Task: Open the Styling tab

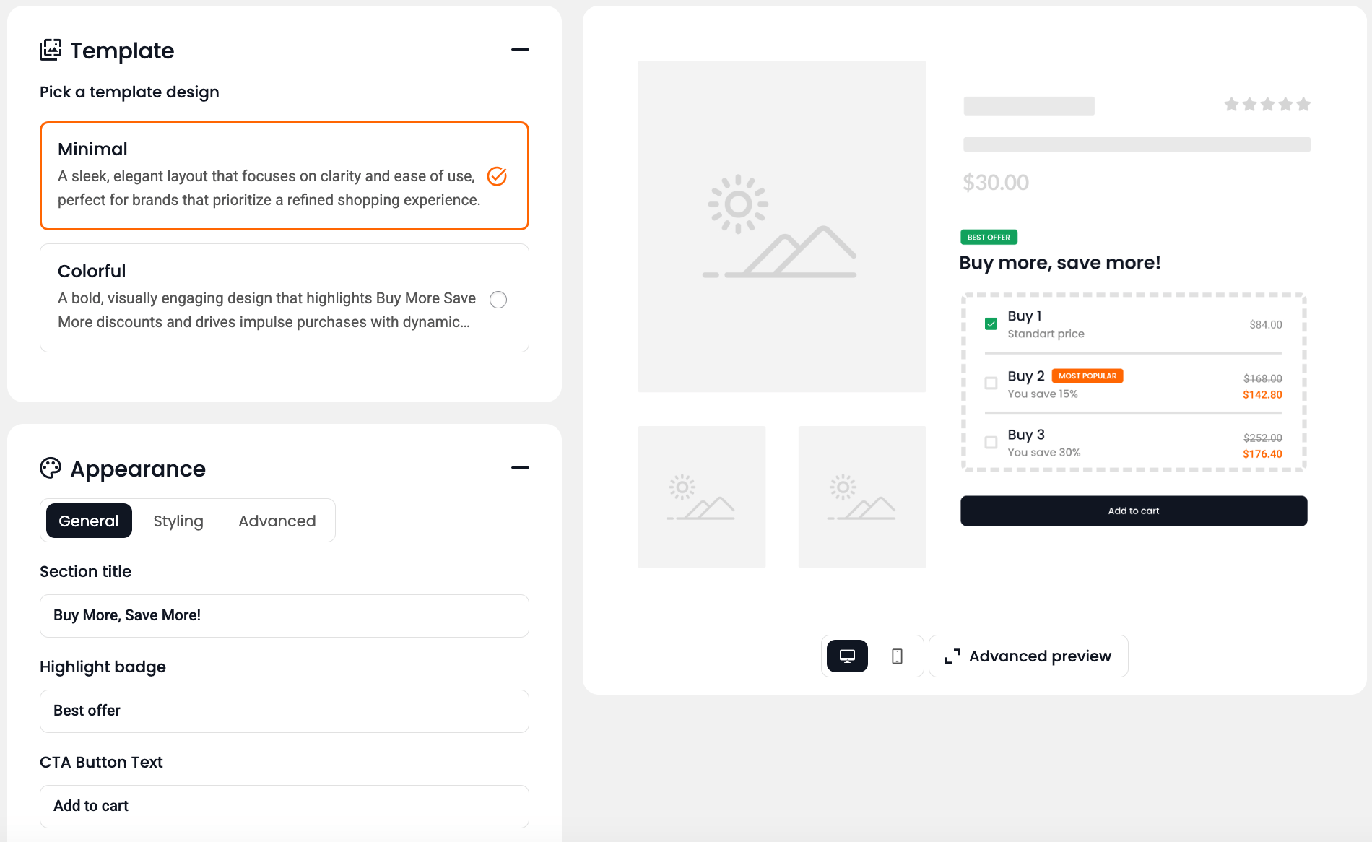Action: pos(178,521)
